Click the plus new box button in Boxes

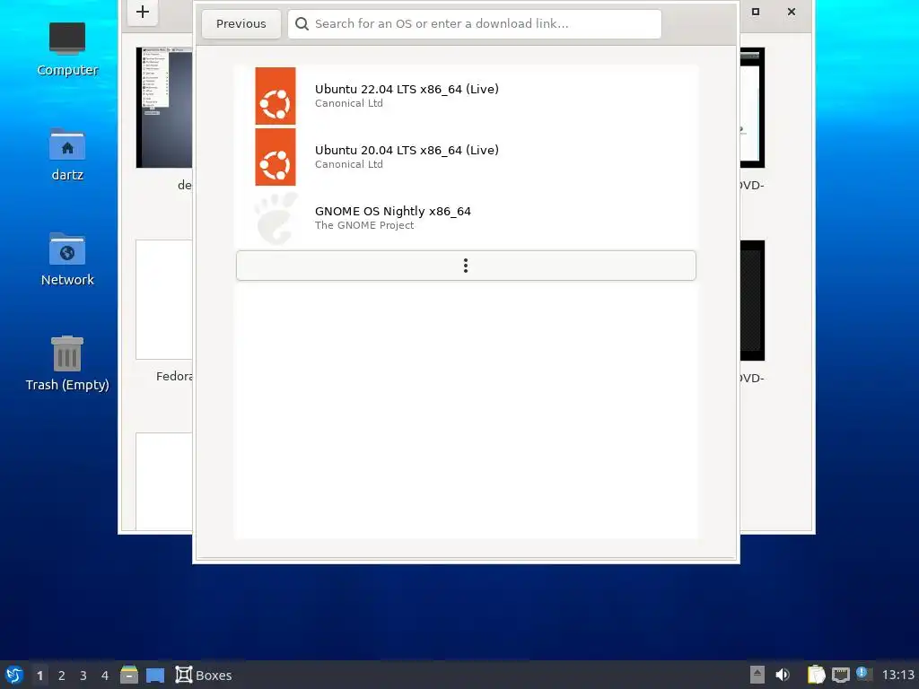(x=143, y=12)
